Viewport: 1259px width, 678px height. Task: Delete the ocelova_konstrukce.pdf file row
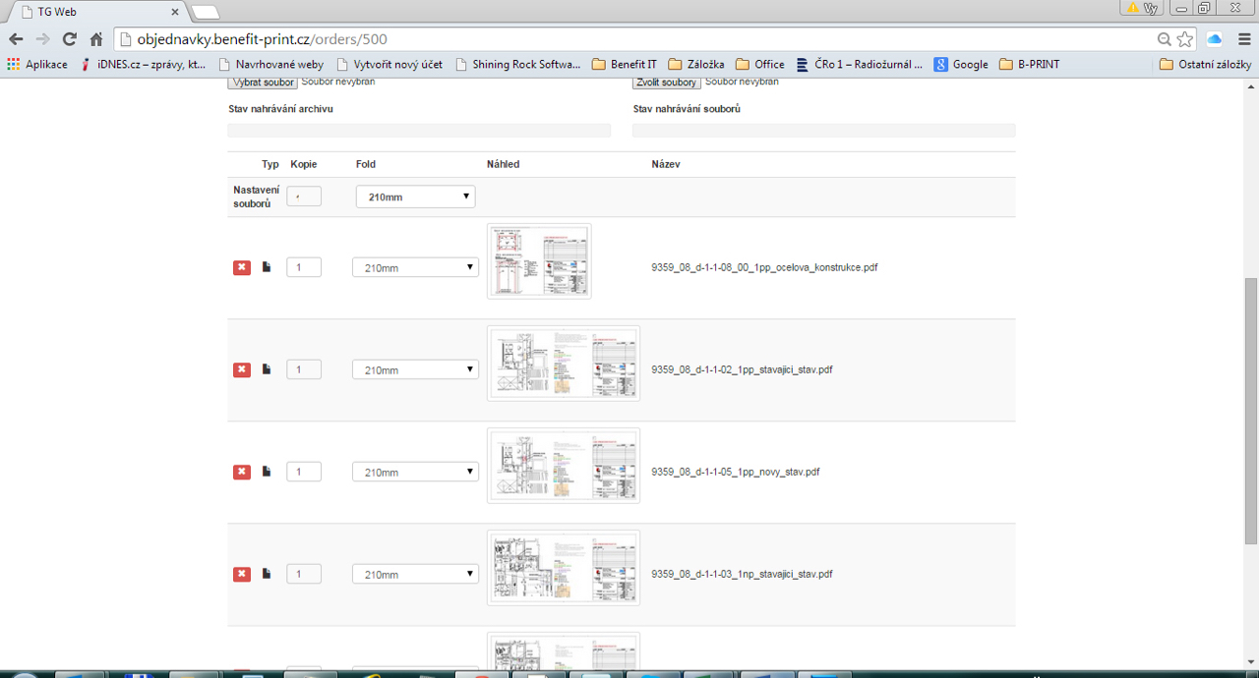point(242,267)
